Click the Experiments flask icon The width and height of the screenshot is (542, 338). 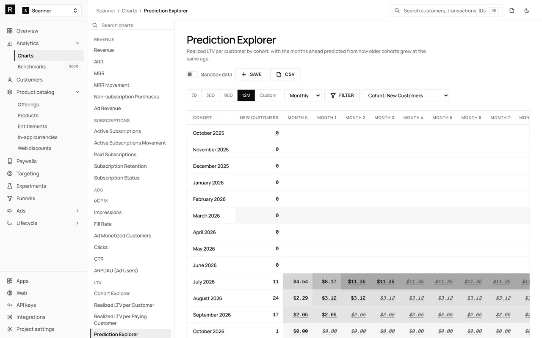click(10, 186)
